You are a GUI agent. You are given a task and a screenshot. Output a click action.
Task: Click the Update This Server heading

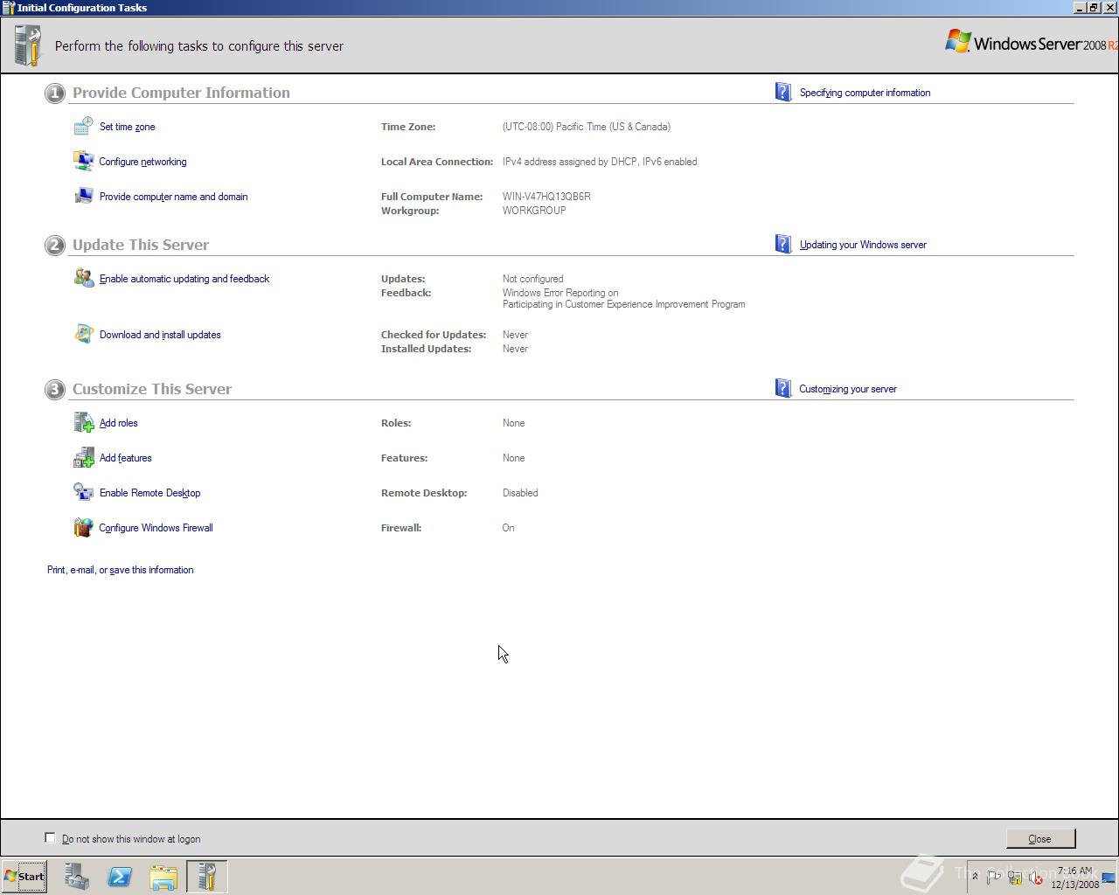tap(141, 245)
